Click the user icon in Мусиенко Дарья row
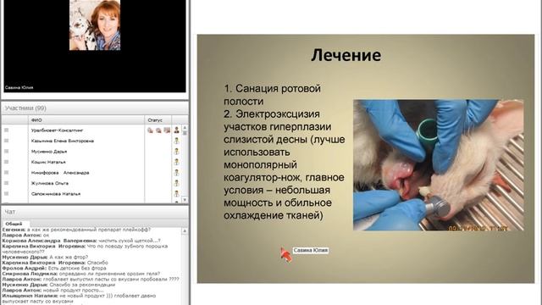This screenshot has width=542, height=305. point(177,152)
